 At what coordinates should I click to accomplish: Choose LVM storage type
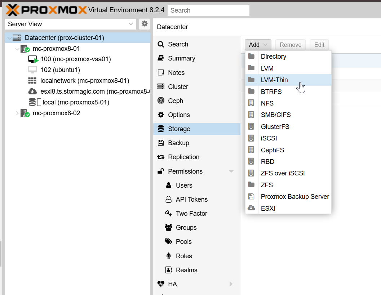coord(288,68)
